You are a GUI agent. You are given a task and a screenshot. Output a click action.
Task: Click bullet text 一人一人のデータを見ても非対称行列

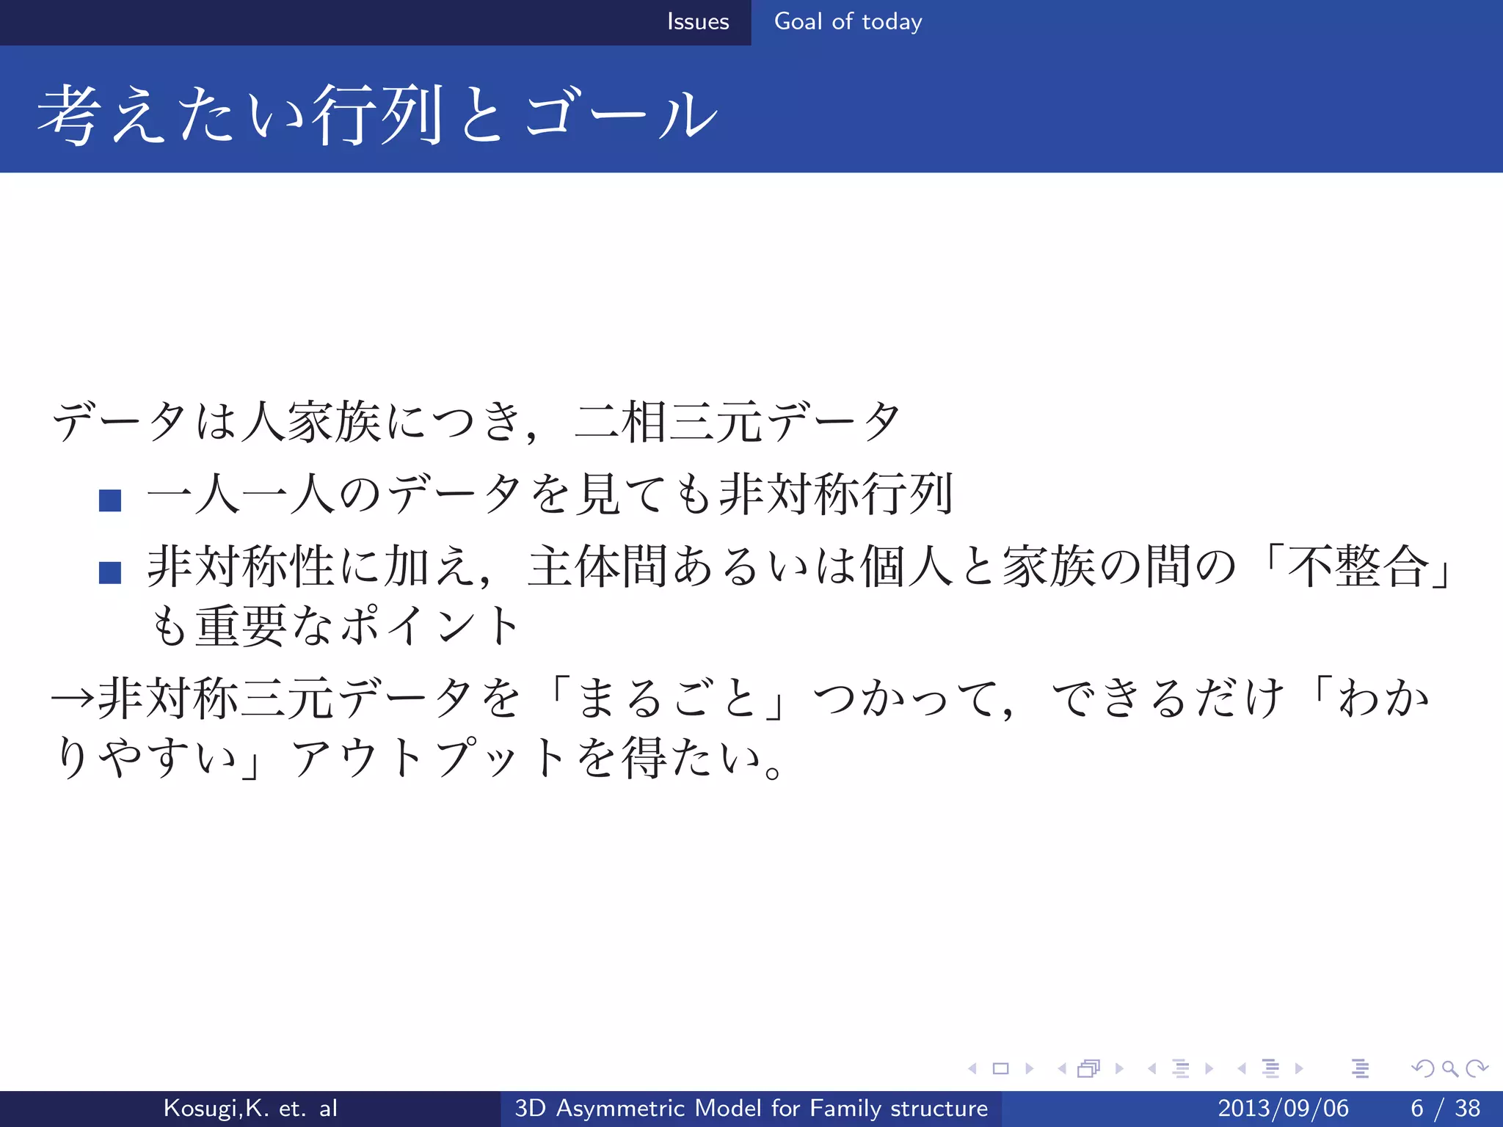click(550, 493)
